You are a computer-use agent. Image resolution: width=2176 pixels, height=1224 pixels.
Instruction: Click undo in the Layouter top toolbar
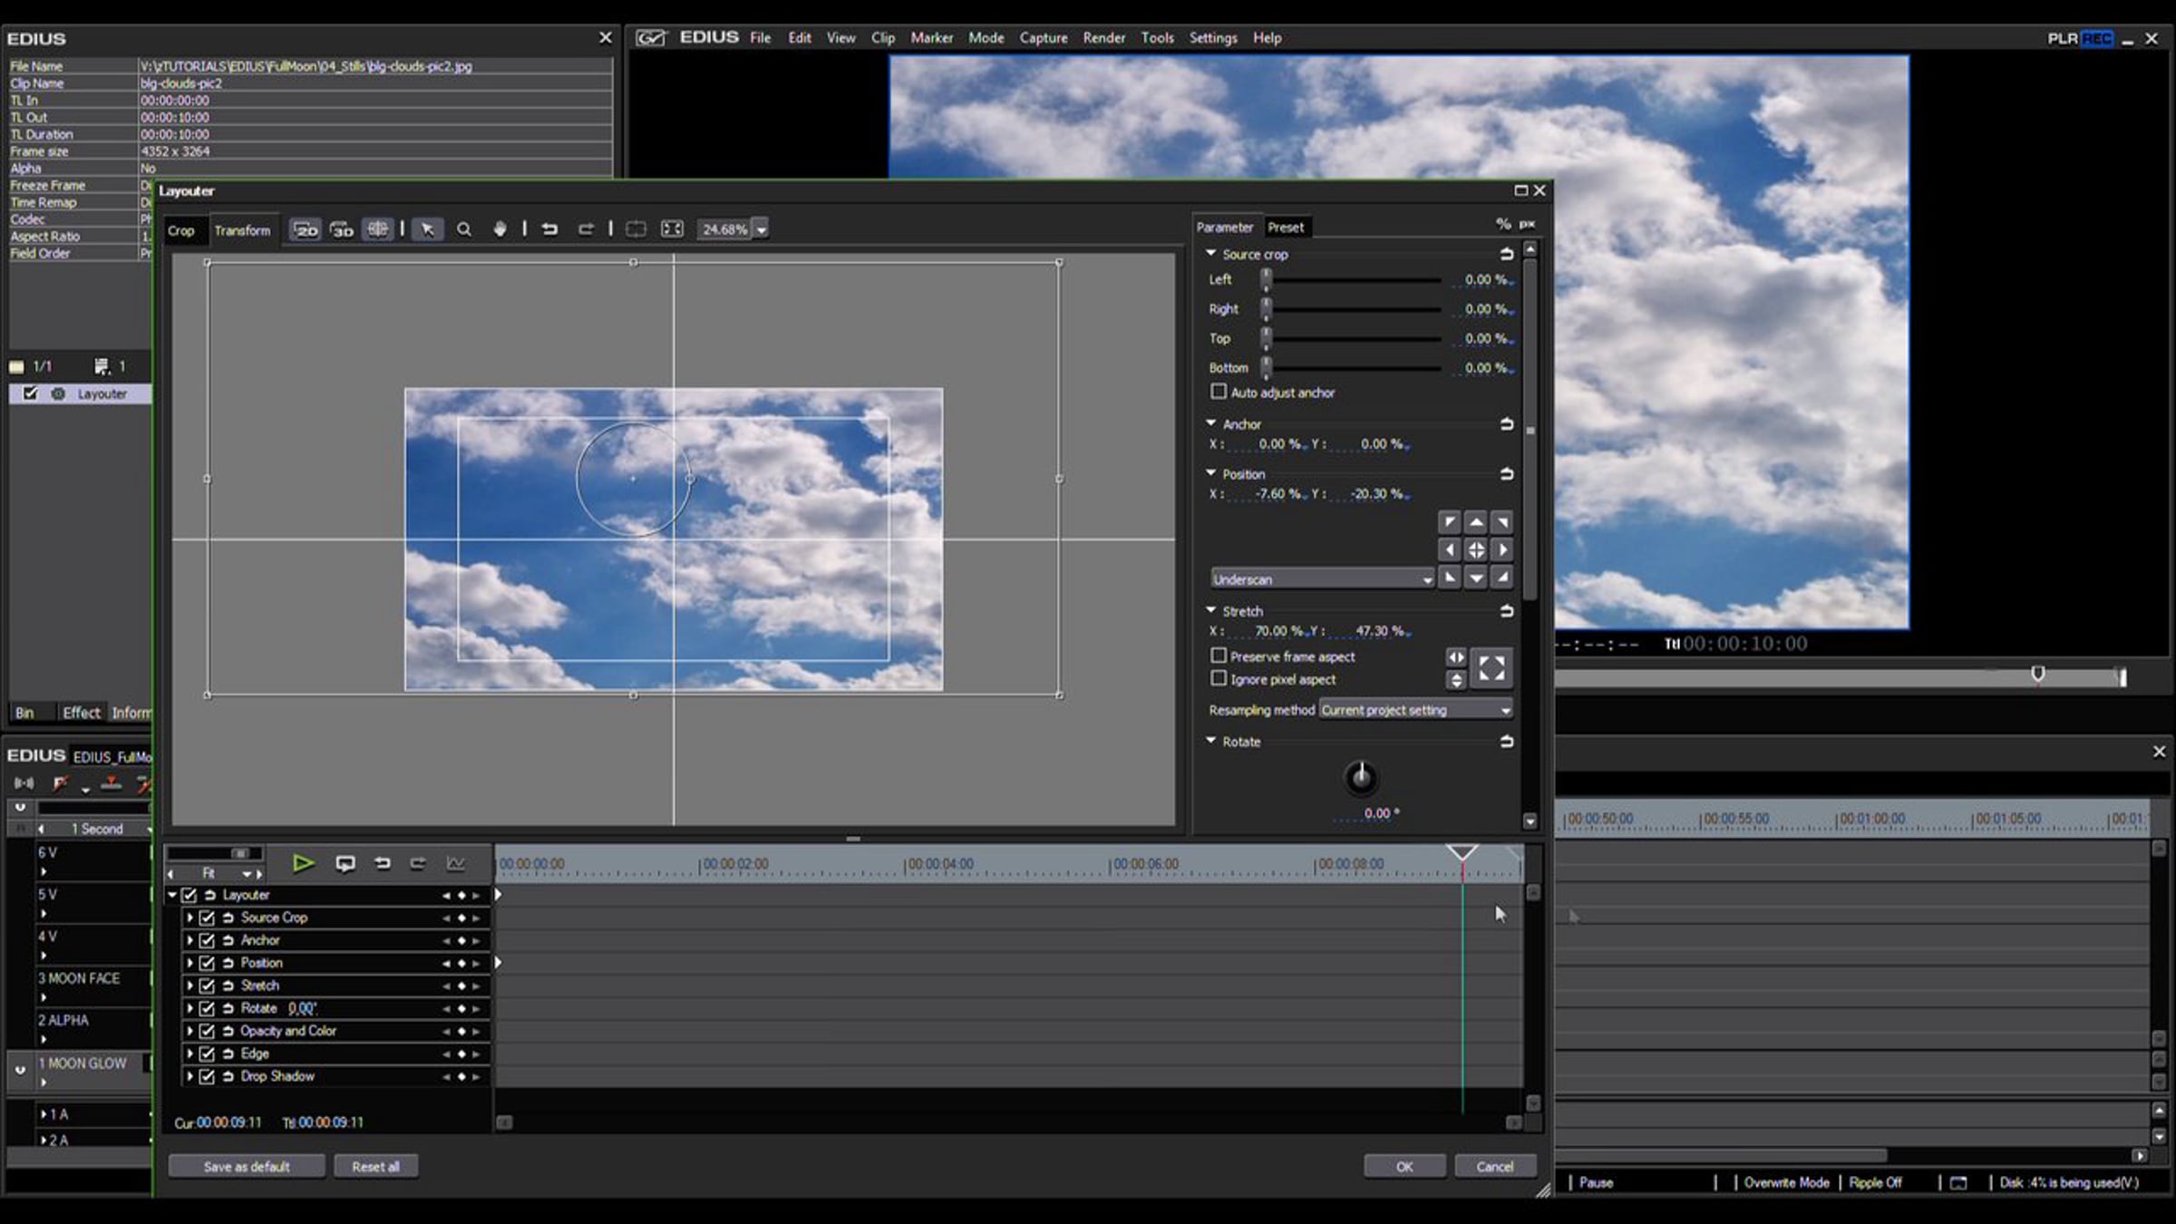point(549,229)
